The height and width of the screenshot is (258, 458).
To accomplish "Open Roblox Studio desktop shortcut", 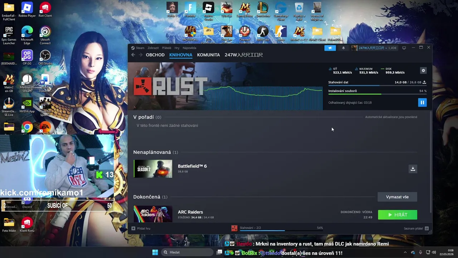I will 208,11.
